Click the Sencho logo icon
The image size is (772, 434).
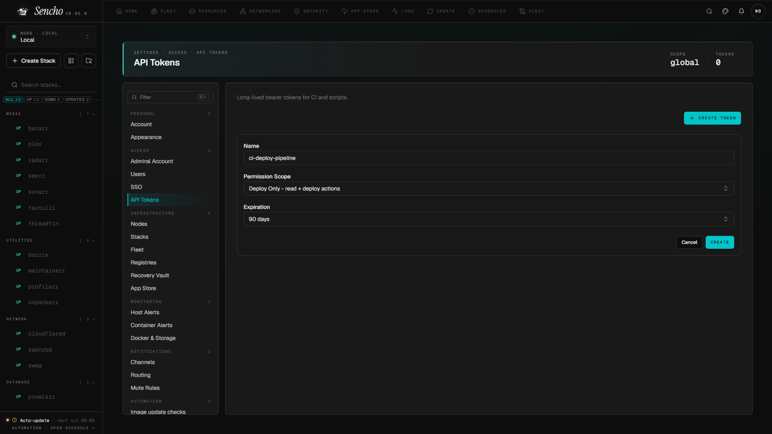[23, 11]
